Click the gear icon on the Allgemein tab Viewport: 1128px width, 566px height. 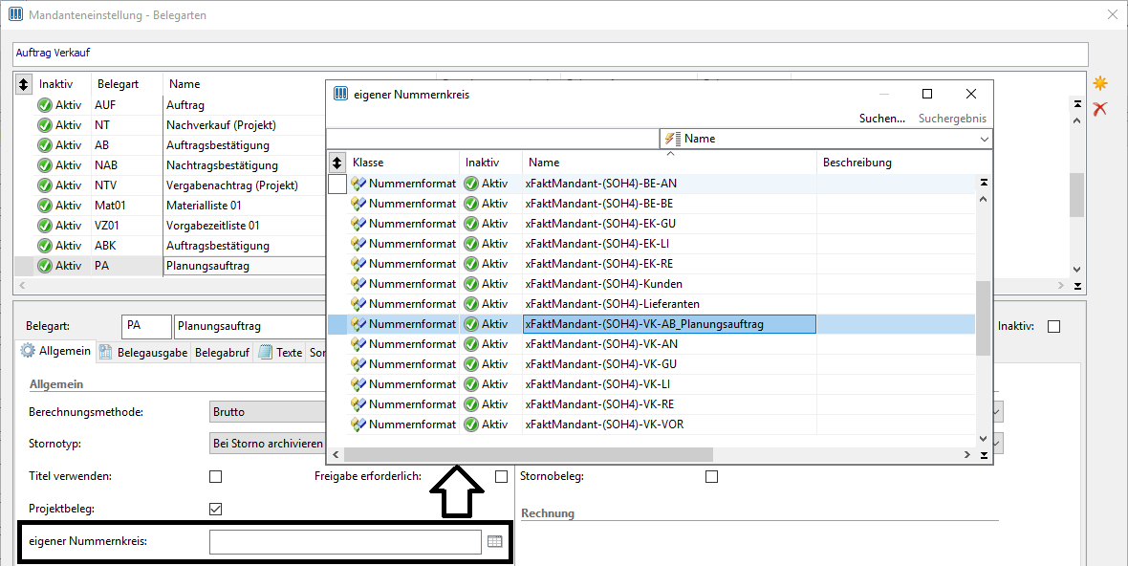click(28, 351)
